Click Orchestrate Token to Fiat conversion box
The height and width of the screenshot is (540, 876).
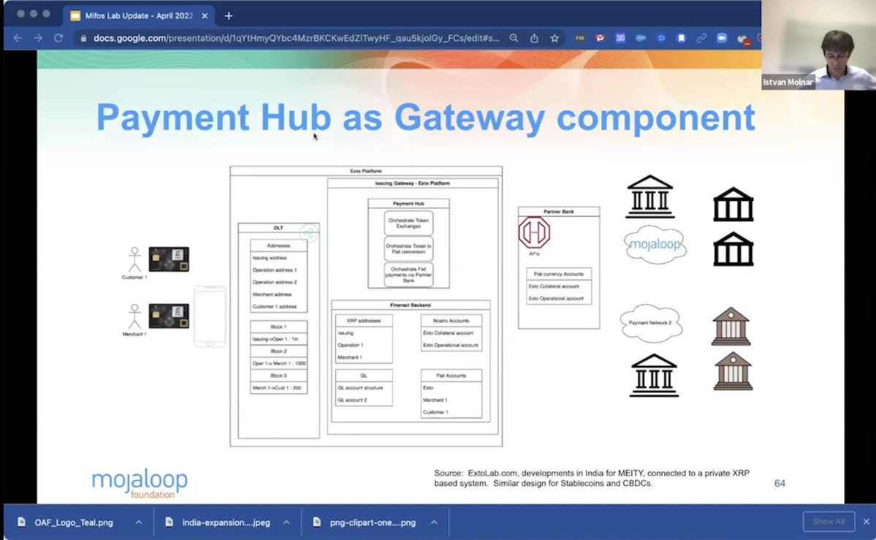[x=408, y=248]
